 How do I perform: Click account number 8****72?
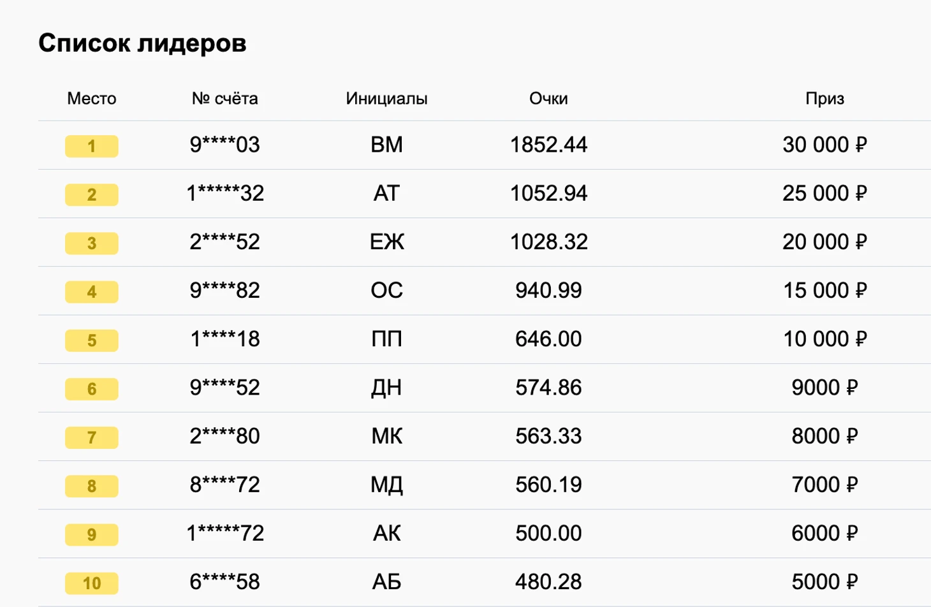[x=224, y=485]
